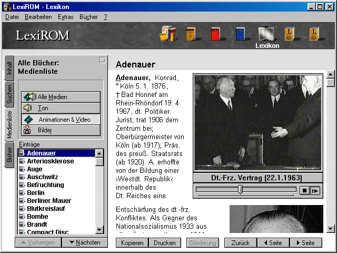Open the Bearbeiten menu

(38, 17)
